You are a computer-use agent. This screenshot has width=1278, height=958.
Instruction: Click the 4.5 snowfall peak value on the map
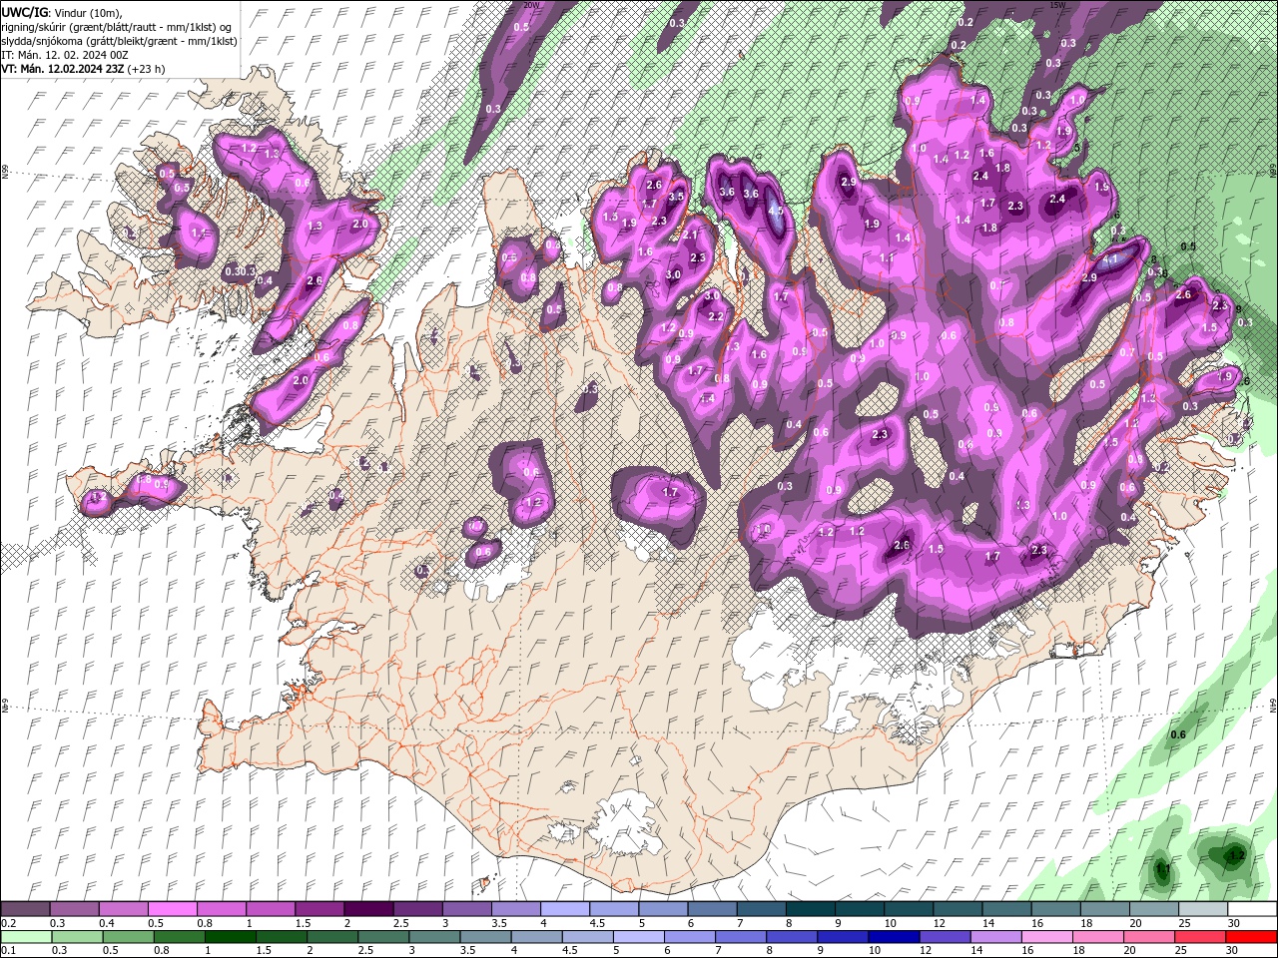point(775,213)
